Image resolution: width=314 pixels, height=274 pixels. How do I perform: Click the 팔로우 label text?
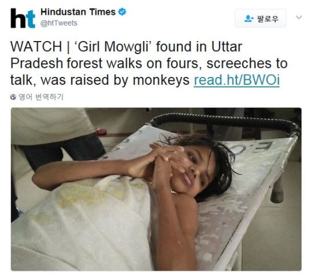coord(268,19)
